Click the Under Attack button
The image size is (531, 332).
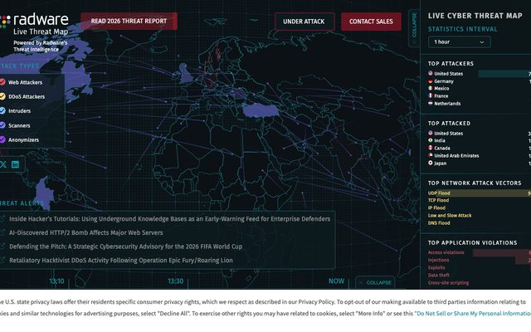pyautogui.click(x=304, y=22)
